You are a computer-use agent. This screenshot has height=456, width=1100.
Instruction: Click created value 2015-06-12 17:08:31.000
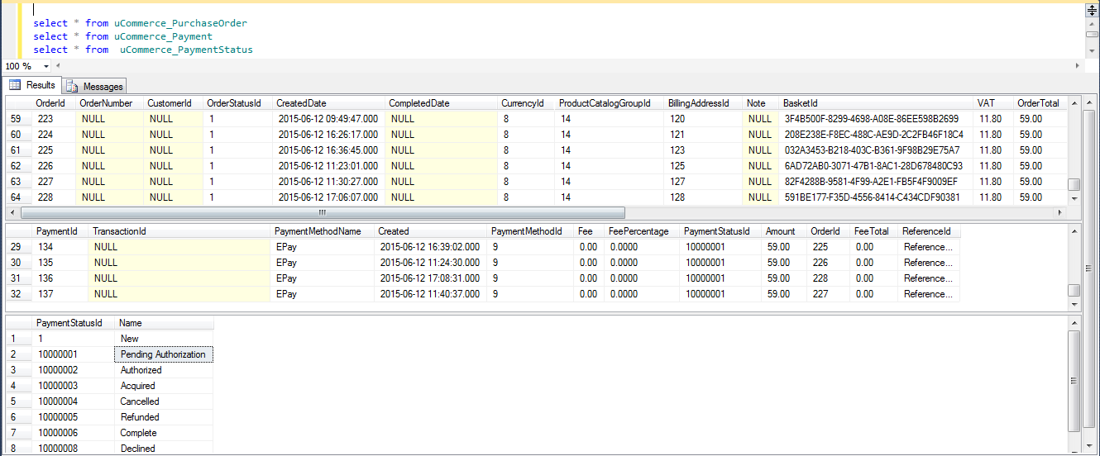point(430,278)
